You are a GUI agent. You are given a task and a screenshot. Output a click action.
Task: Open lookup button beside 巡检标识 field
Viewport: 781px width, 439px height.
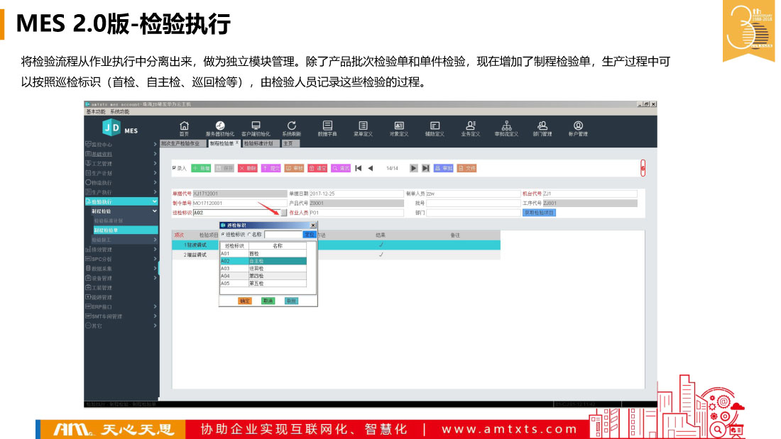tap(284, 212)
